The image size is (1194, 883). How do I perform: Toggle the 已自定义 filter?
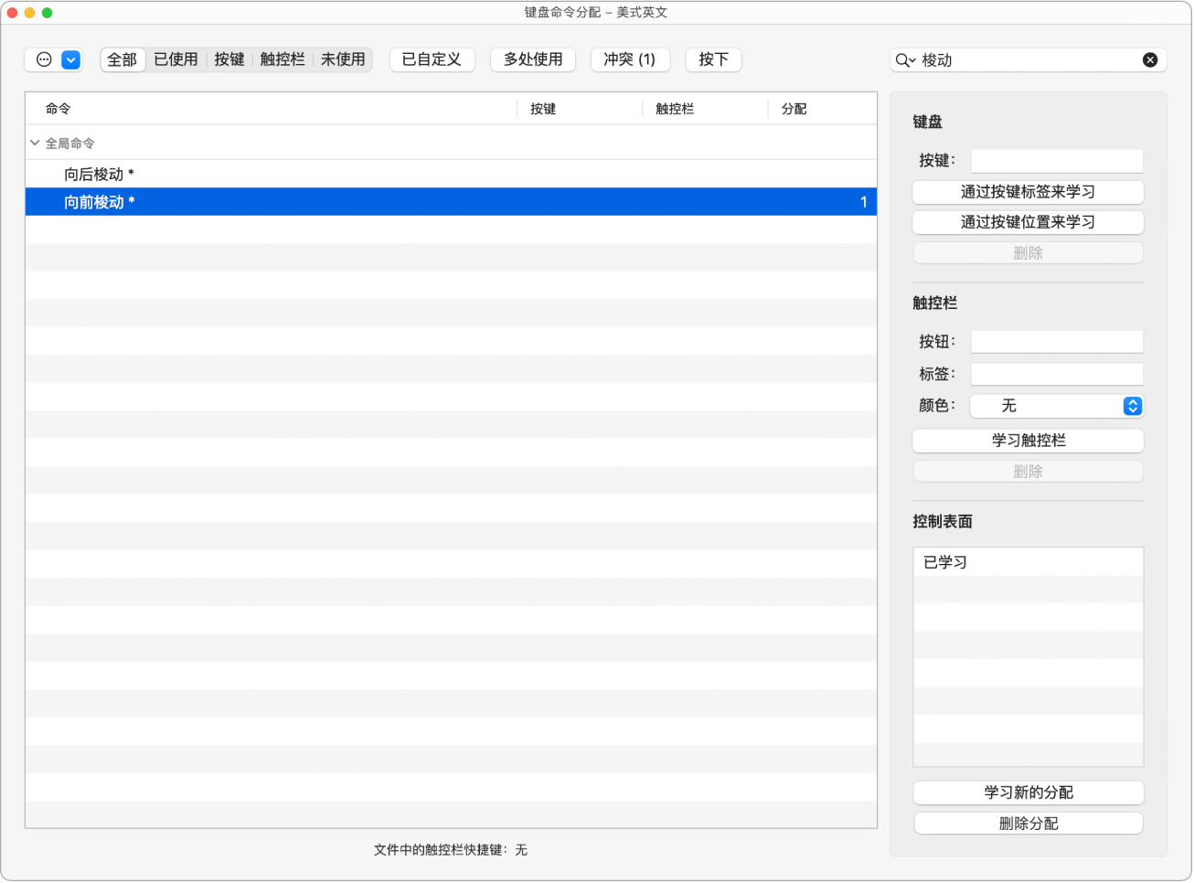pyautogui.click(x=432, y=59)
